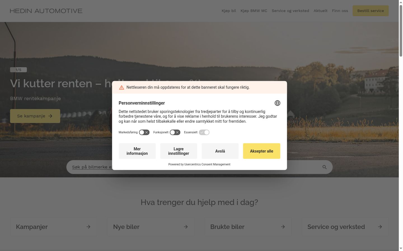Click the BMW rentekampanje subtitle text

click(x=36, y=98)
